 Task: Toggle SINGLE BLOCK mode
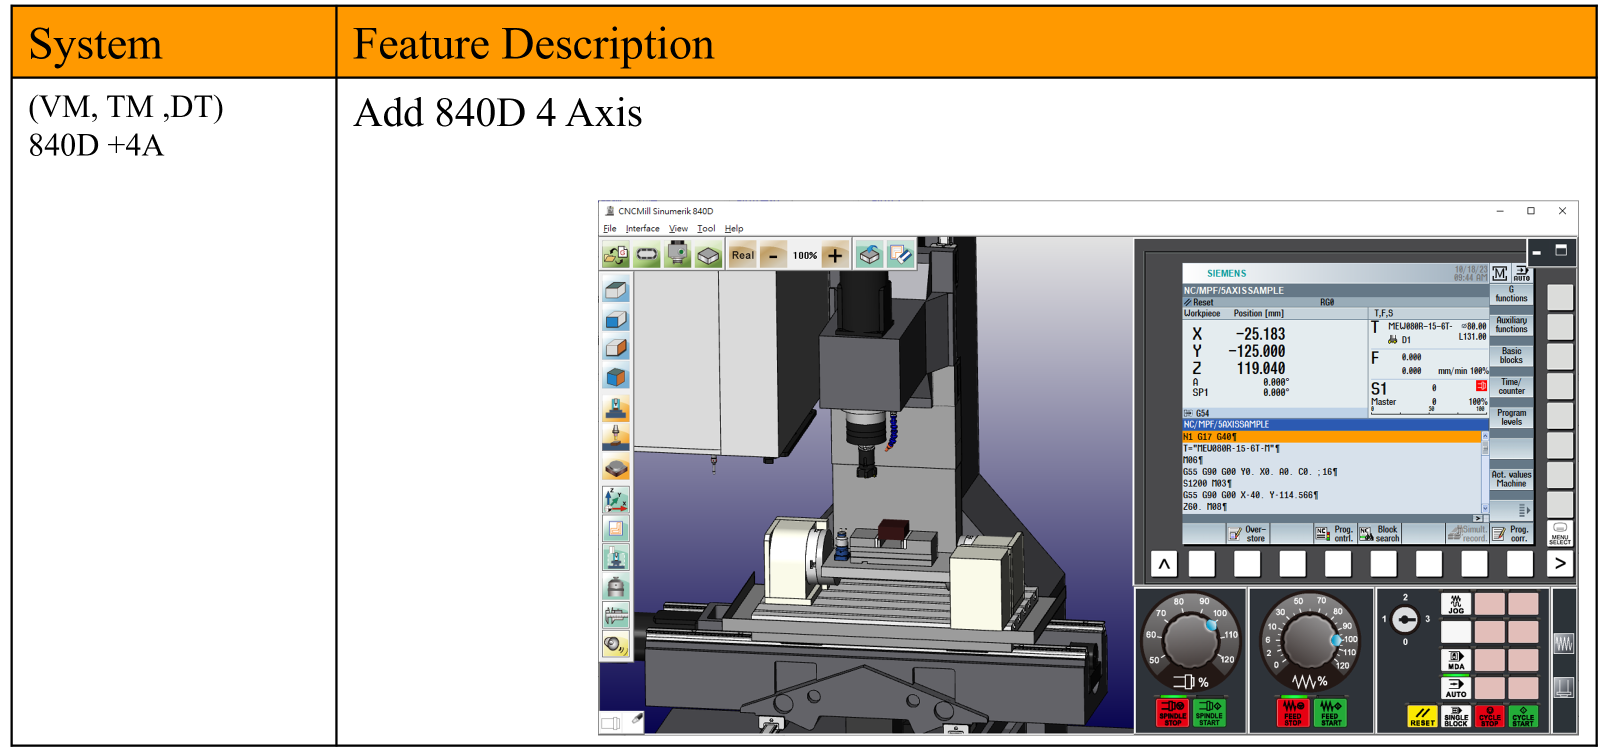[x=1455, y=715]
